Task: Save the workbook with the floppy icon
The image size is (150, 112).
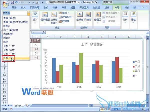Action: [12, 3]
